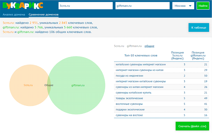Select the Сравнение доменов tab
The width and height of the screenshot is (212, 133).
(x=43, y=15)
